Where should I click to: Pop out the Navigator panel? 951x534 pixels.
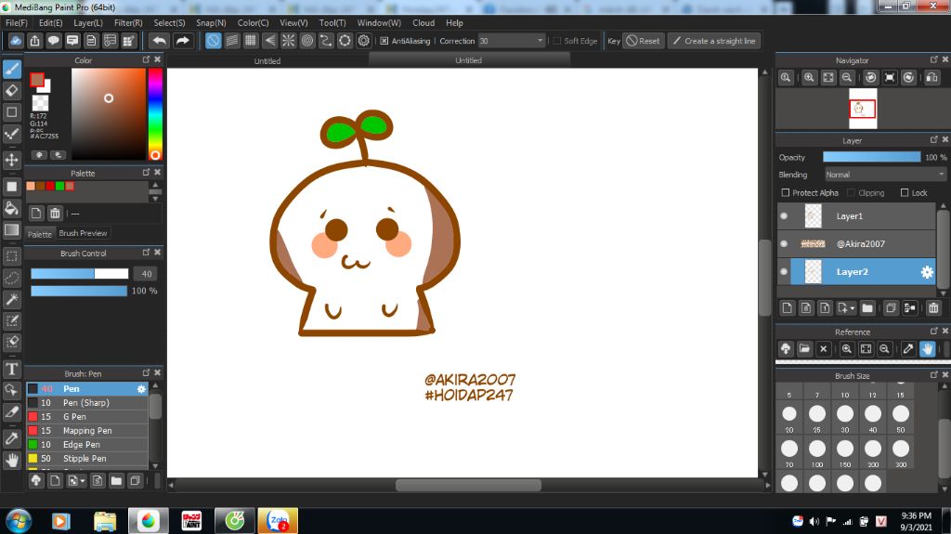[x=933, y=59]
